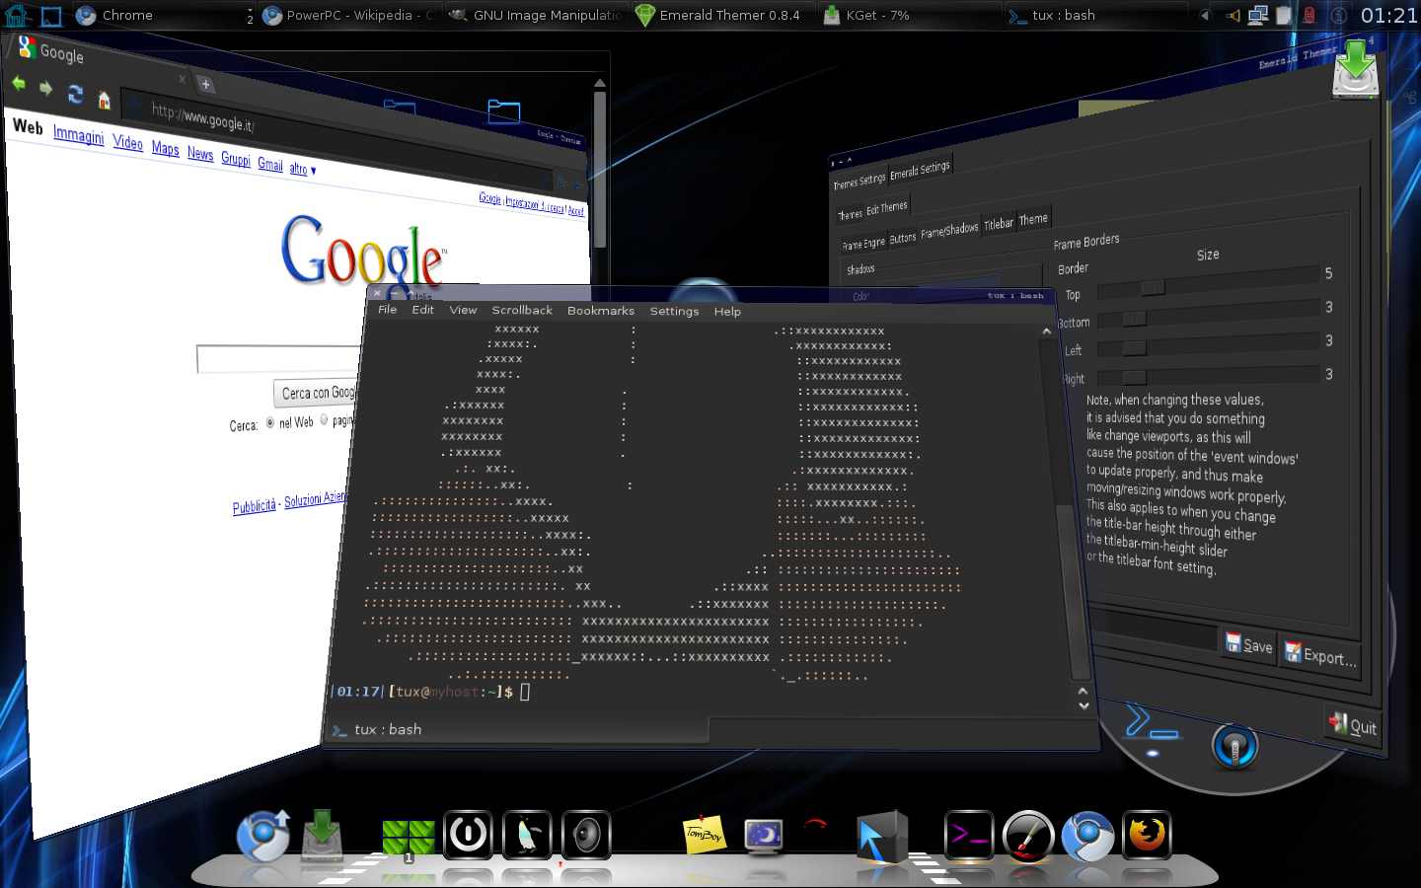Viewport: 1421px width, 888px height.
Task: Click Quit button in Emerald Themer
Action: click(1352, 725)
